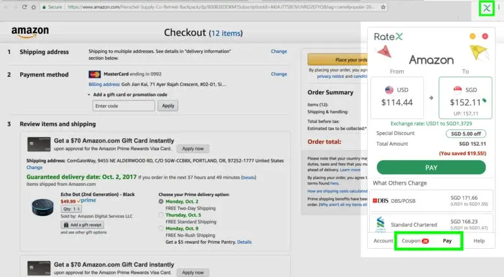Collapse the gift card or promotion code section
Viewport: 504px width, 277px height.
click(89, 95)
